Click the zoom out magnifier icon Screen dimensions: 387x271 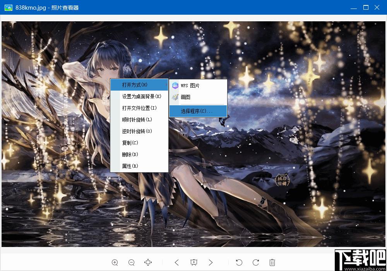(x=132, y=262)
